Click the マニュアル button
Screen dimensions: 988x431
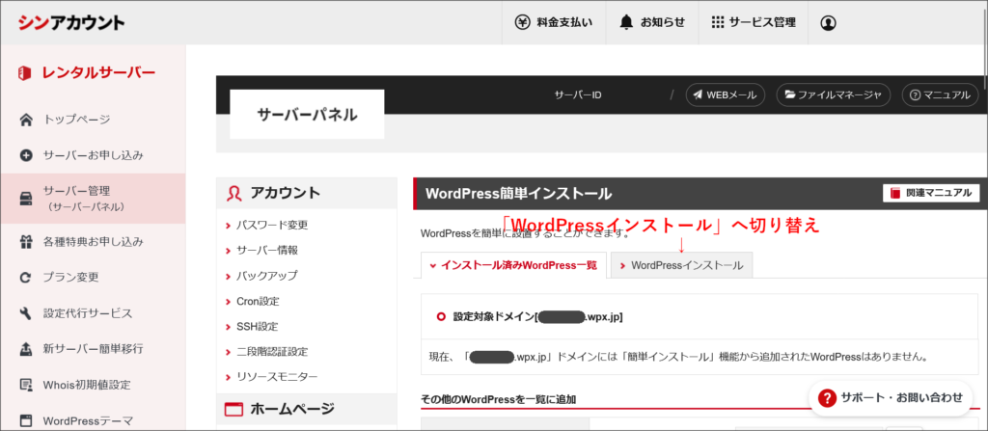tap(940, 95)
